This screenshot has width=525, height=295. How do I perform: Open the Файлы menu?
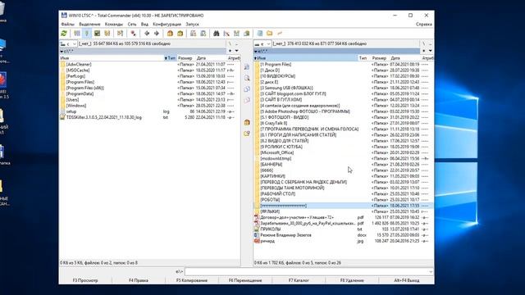pos(67,25)
